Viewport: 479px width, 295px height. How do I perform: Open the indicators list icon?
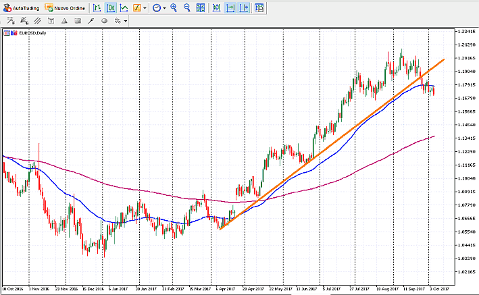(x=136, y=8)
